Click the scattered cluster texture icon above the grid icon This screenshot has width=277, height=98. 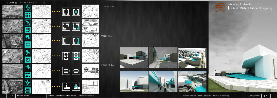[28, 8]
